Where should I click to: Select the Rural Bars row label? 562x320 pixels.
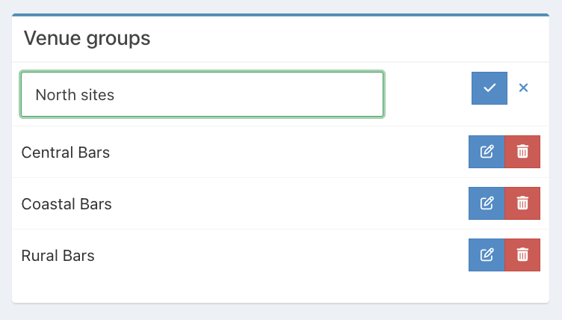(x=58, y=256)
